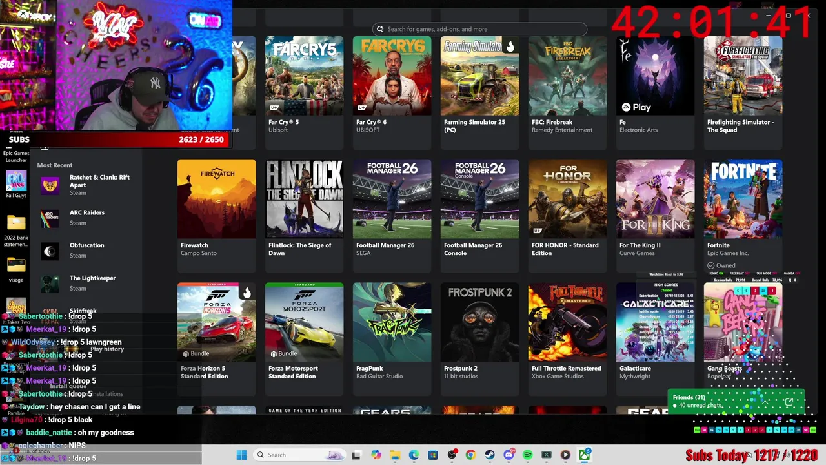Open Steam from the taskbar
The image size is (826, 465).
click(x=490, y=455)
